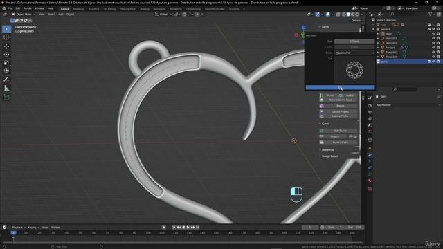443x249 pixels.
Task: Collapse the pendant collection tree
Action: [x=373, y=29]
